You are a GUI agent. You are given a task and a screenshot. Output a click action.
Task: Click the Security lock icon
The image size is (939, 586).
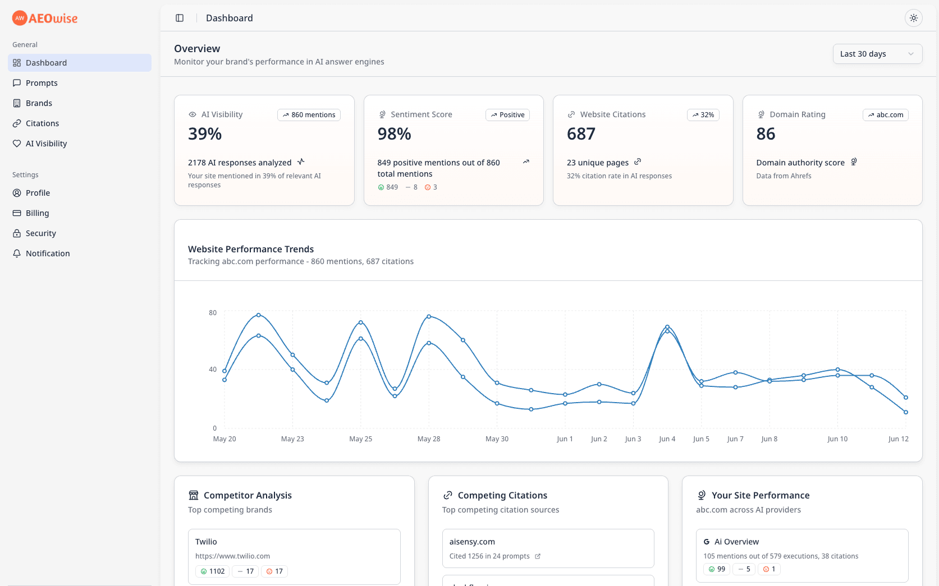point(17,233)
